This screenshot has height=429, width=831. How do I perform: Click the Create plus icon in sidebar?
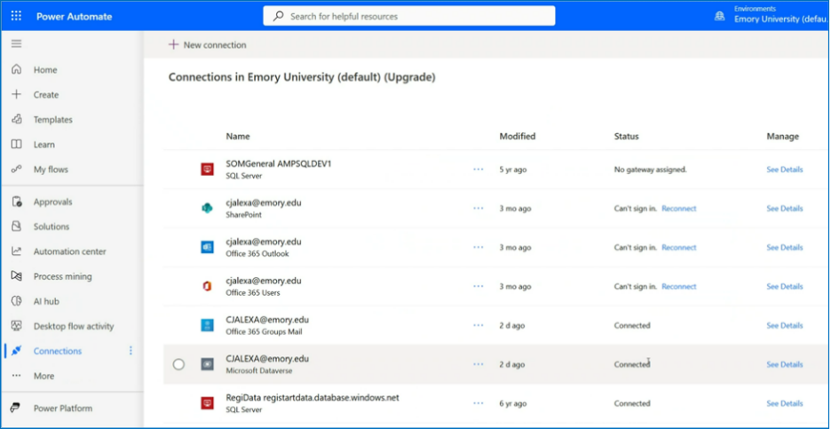click(17, 94)
